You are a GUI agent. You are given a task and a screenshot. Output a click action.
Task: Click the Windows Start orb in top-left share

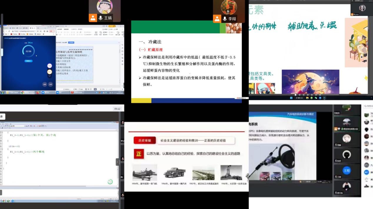3,93
